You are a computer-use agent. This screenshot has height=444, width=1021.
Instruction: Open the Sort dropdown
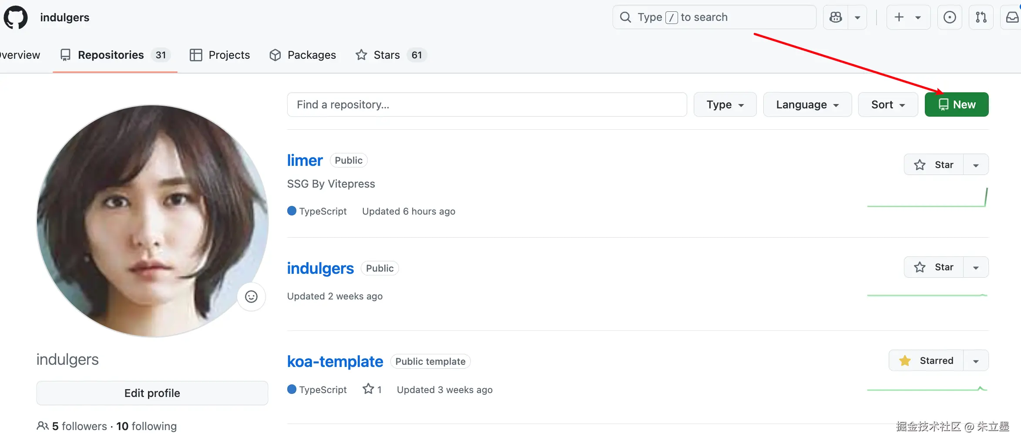(888, 104)
